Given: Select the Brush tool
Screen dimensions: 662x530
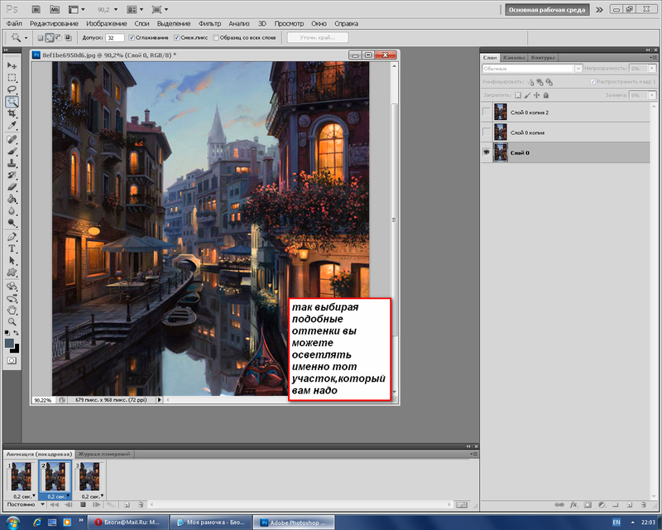Looking at the screenshot, I should tap(12, 152).
